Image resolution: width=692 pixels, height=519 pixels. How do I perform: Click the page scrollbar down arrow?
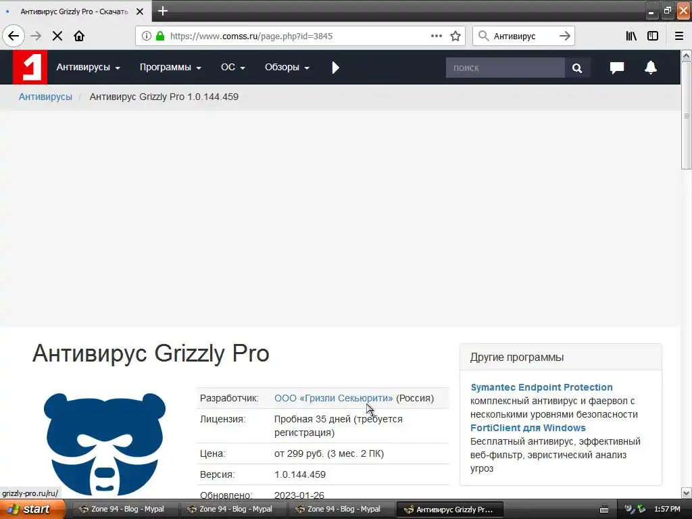coord(687,493)
